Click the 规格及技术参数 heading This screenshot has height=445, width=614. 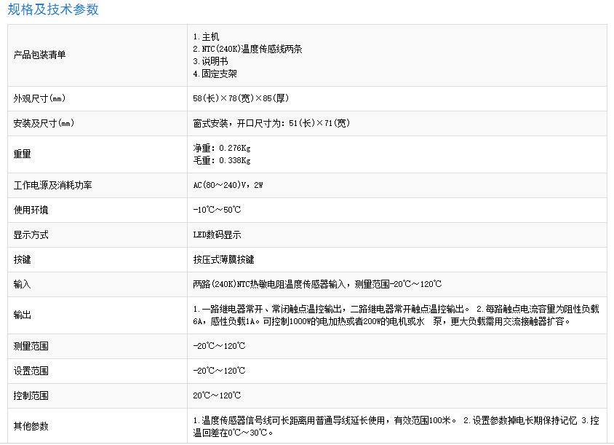pos(53,9)
